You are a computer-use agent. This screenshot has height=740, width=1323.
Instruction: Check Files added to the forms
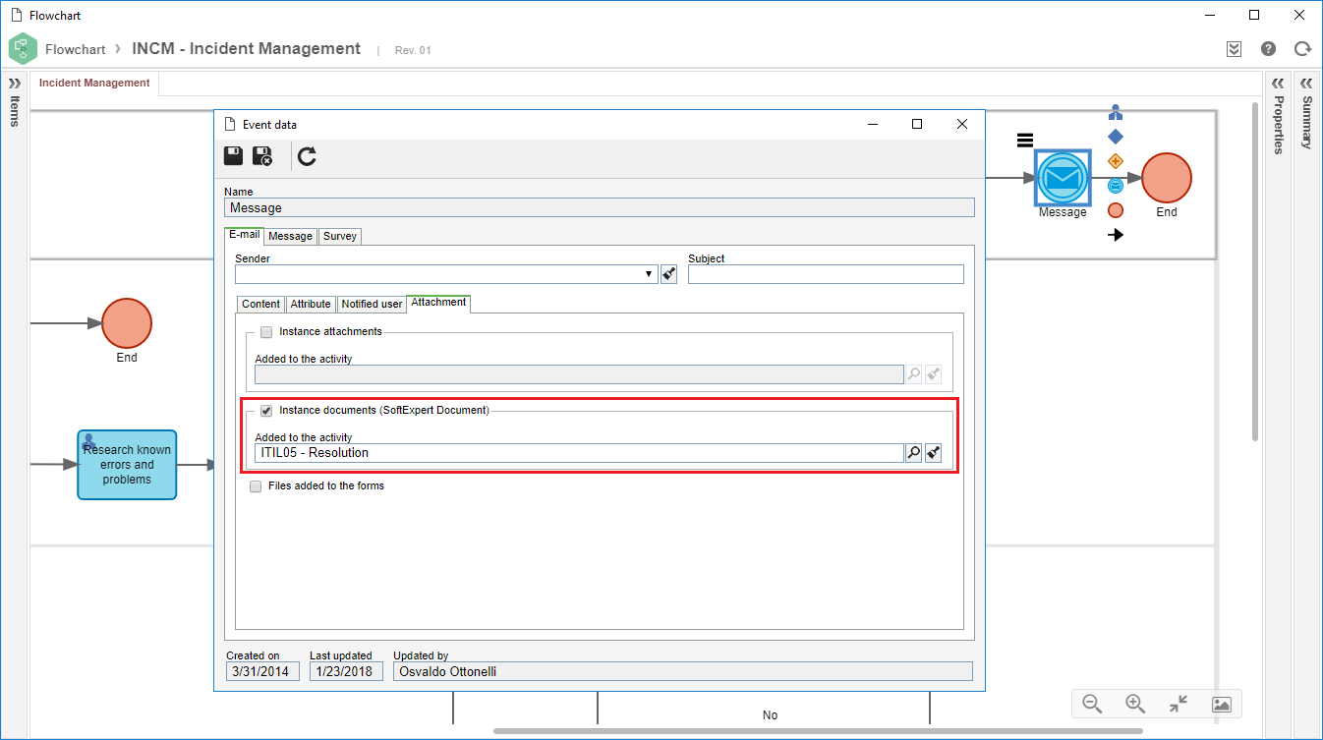(256, 486)
